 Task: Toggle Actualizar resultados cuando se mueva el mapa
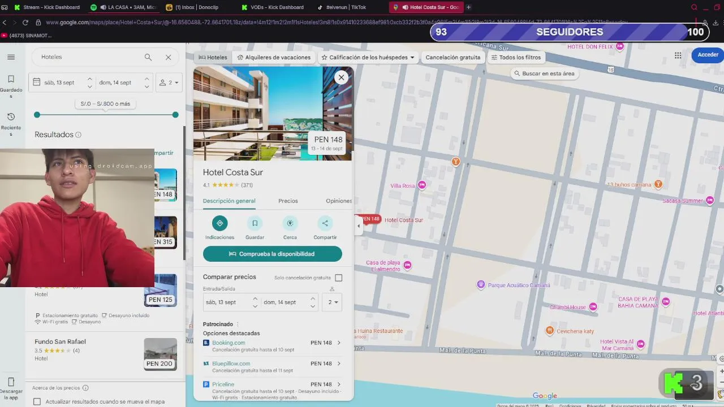click(37, 401)
